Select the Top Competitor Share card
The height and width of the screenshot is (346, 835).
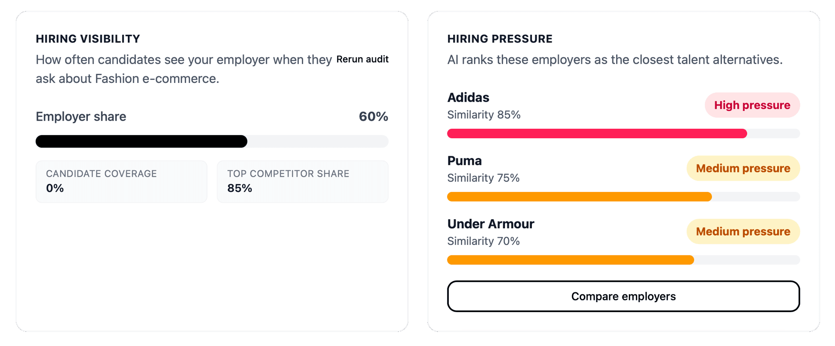coord(302,181)
